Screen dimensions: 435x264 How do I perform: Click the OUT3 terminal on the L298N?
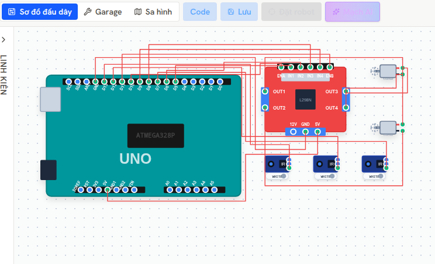click(346, 91)
